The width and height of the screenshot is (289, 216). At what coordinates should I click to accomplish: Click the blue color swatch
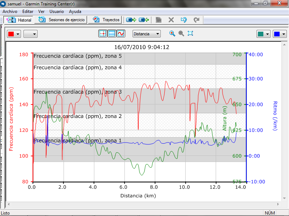pyautogui.click(x=277, y=34)
